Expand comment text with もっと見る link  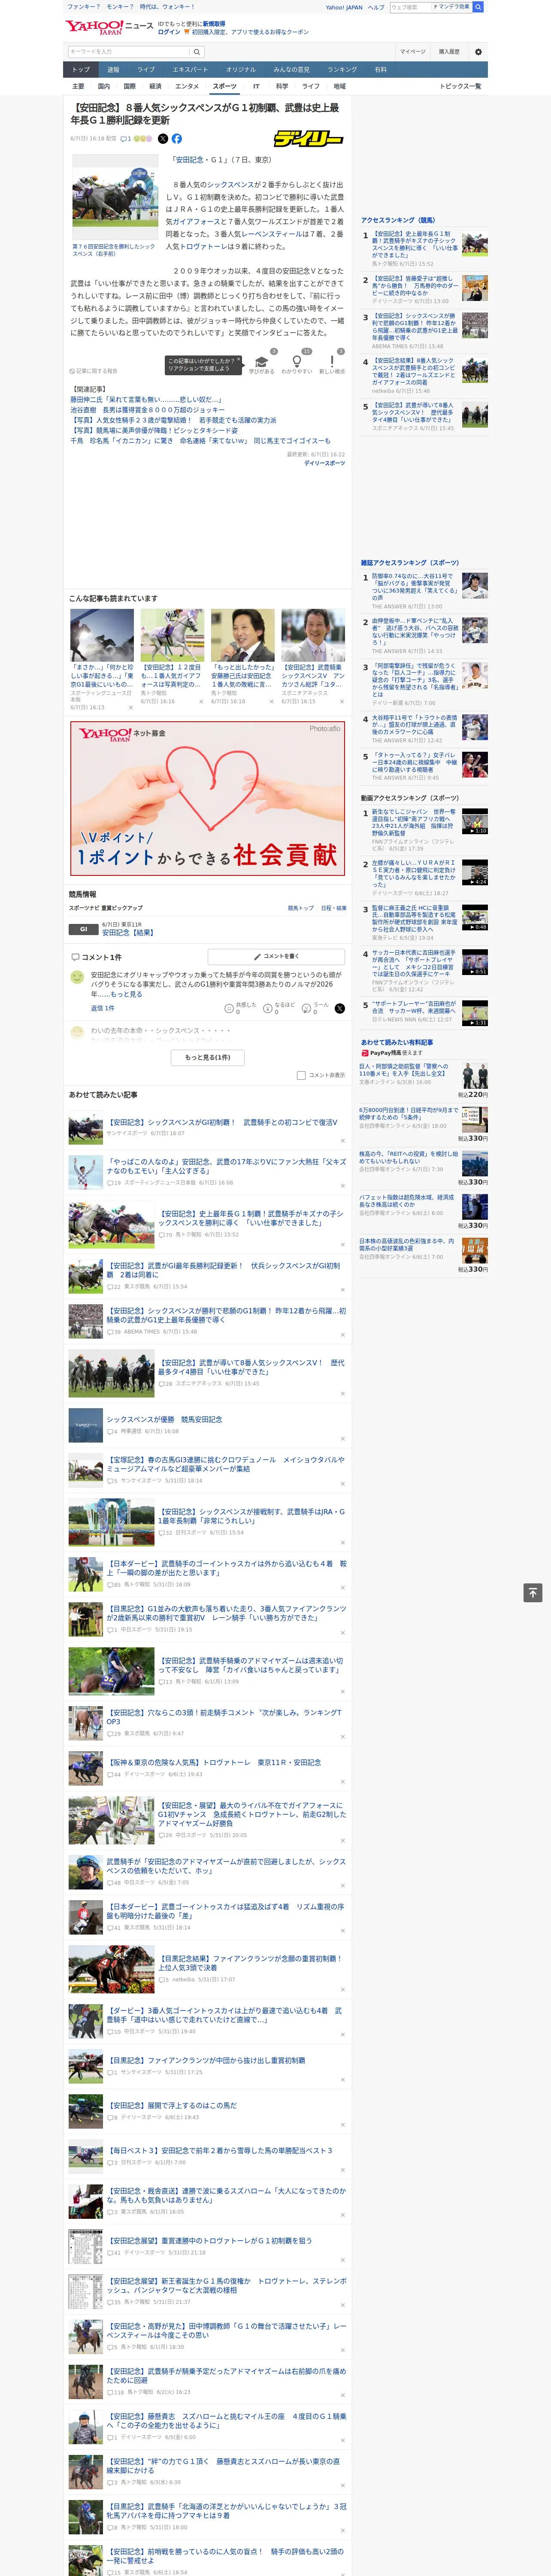pyautogui.click(x=126, y=994)
